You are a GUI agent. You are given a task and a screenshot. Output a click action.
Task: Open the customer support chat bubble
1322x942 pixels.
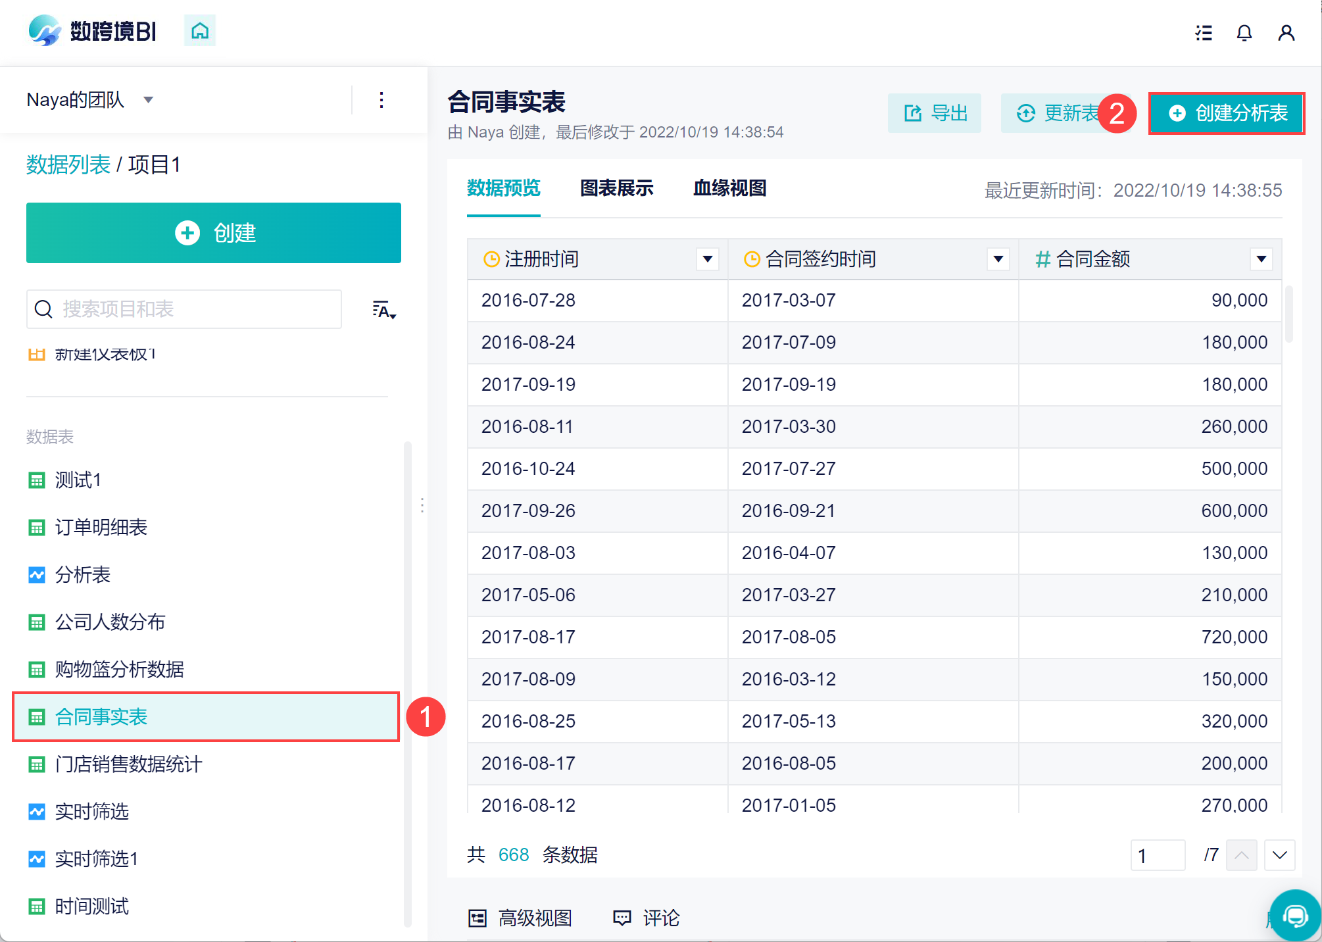1295,915
